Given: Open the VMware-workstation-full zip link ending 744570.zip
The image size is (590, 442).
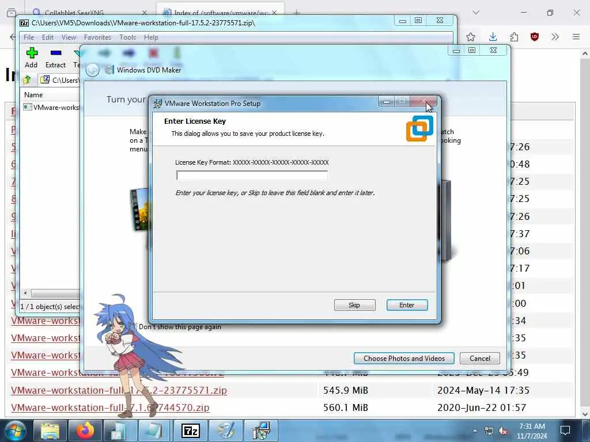Looking at the screenshot, I should pyautogui.click(x=110, y=407).
